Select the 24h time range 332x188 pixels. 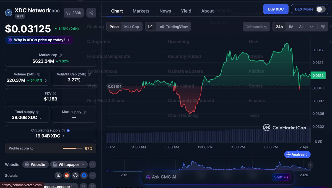pyautogui.click(x=279, y=27)
